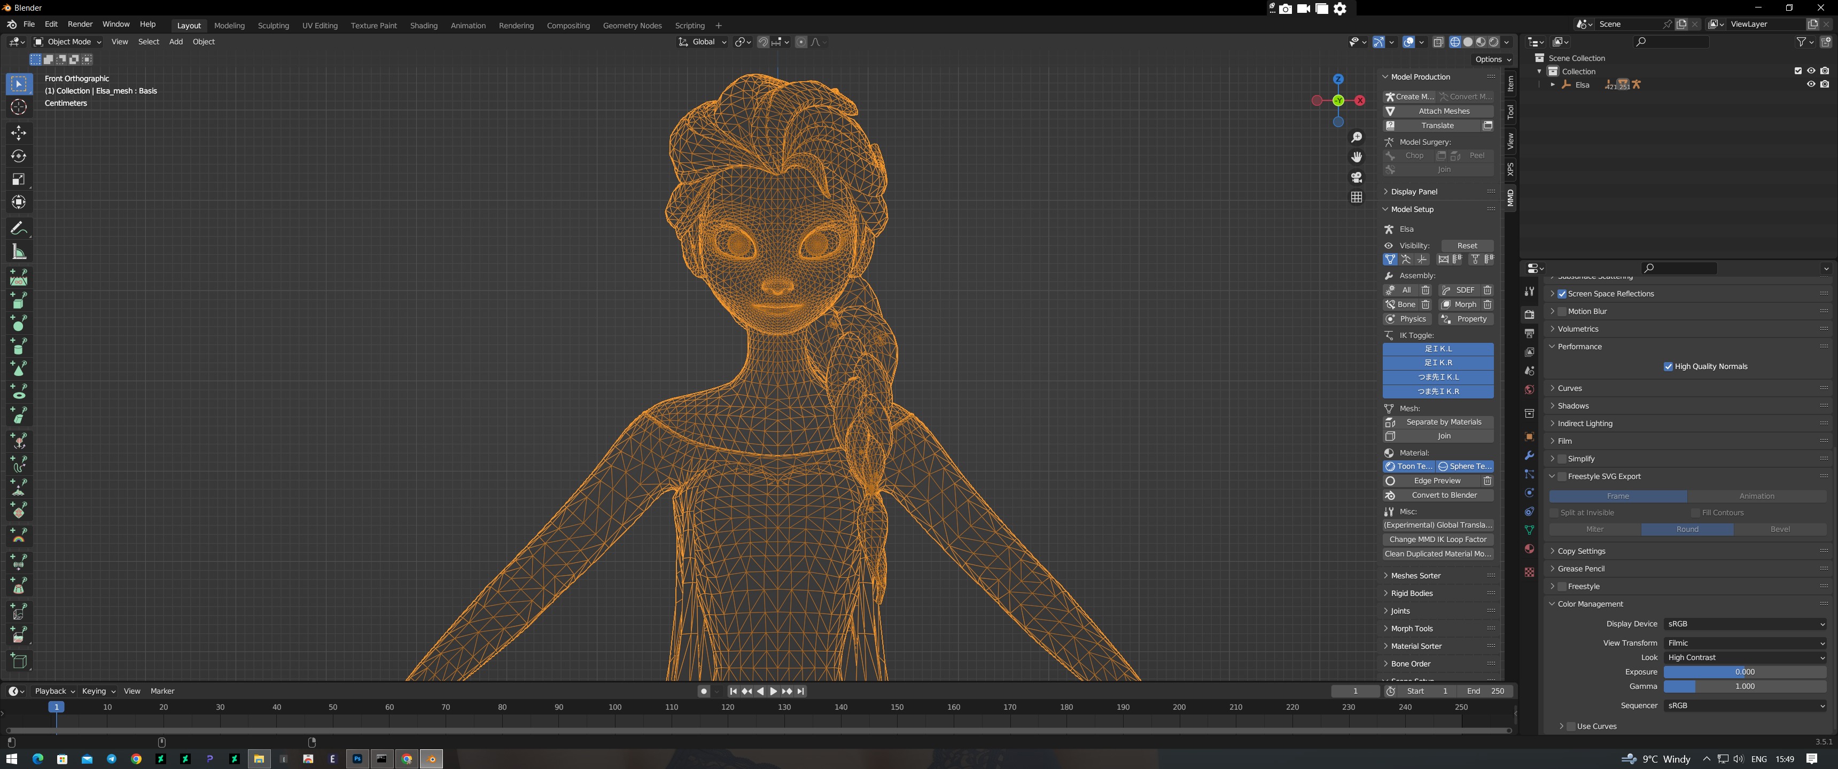Switch to the Shading workspace tab
1838x769 pixels.
tap(424, 26)
